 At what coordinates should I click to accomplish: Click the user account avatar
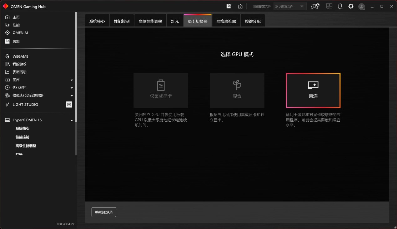coord(362,6)
